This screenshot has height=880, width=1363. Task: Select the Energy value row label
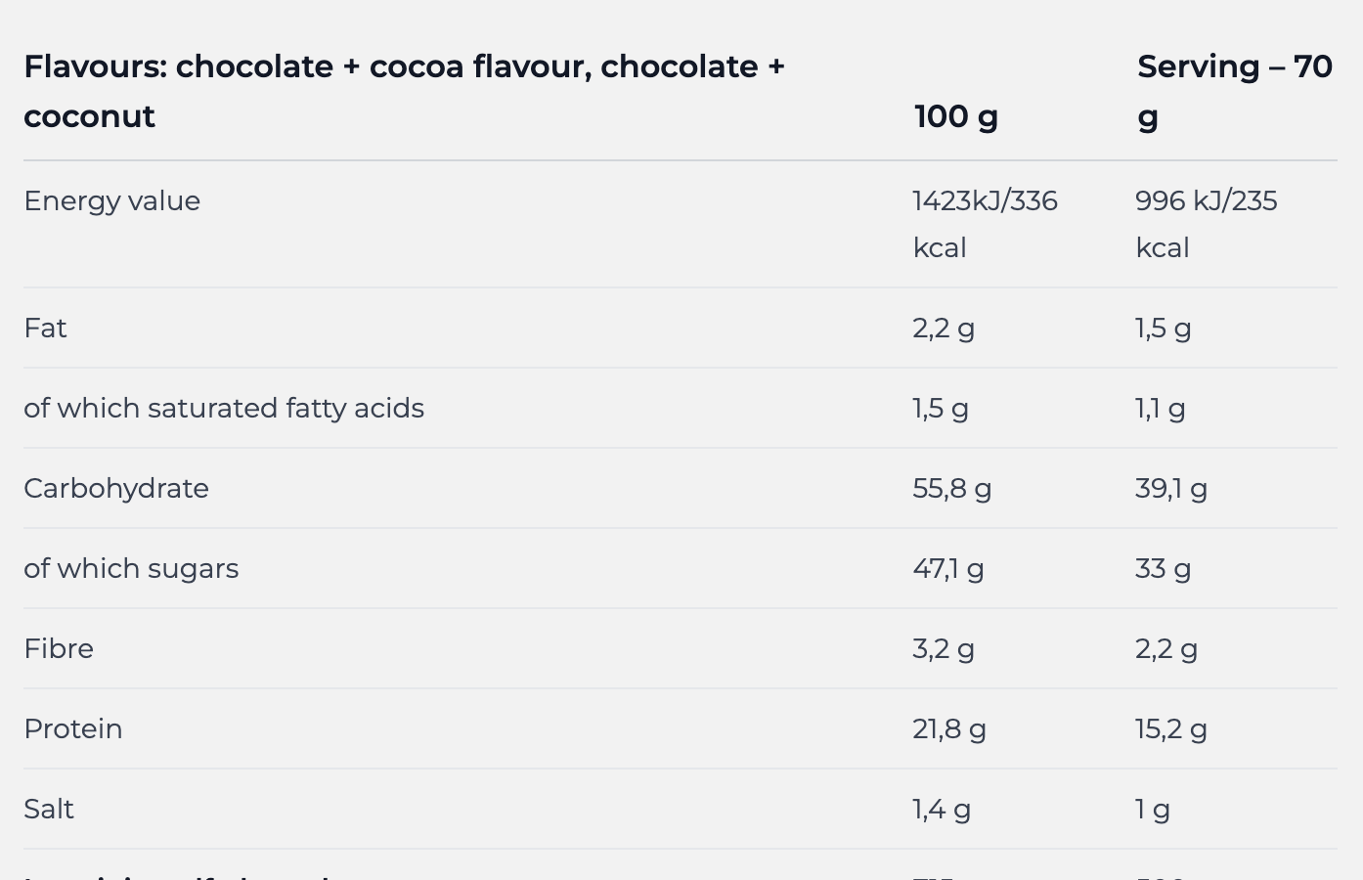(111, 200)
